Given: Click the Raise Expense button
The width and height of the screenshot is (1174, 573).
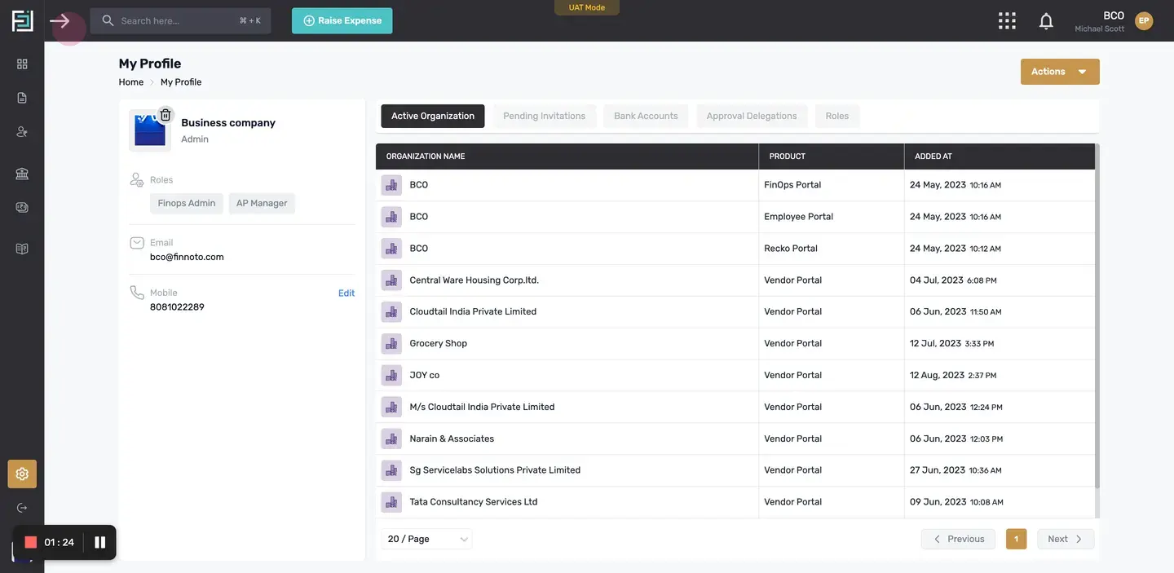Looking at the screenshot, I should coord(342,21).
